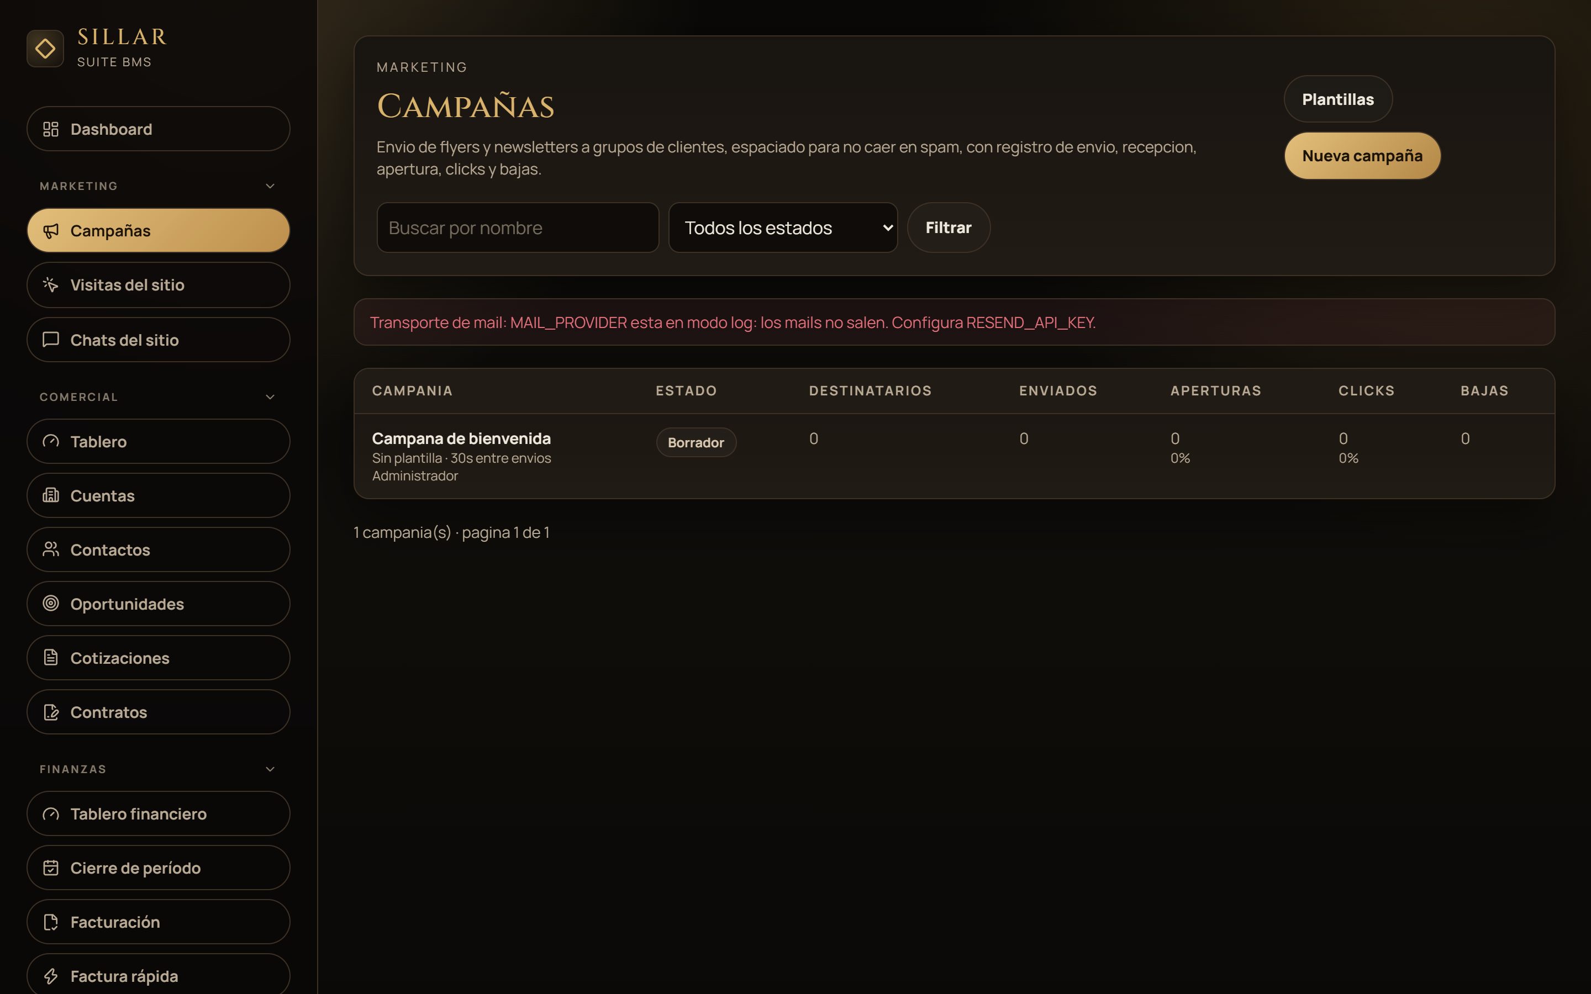Image resolution: width=1591 pixels, height=994 pixels.
Task: Click the Chats del sitio speech bubble icon
Action: pyautogui.click(x=51, y=340)
